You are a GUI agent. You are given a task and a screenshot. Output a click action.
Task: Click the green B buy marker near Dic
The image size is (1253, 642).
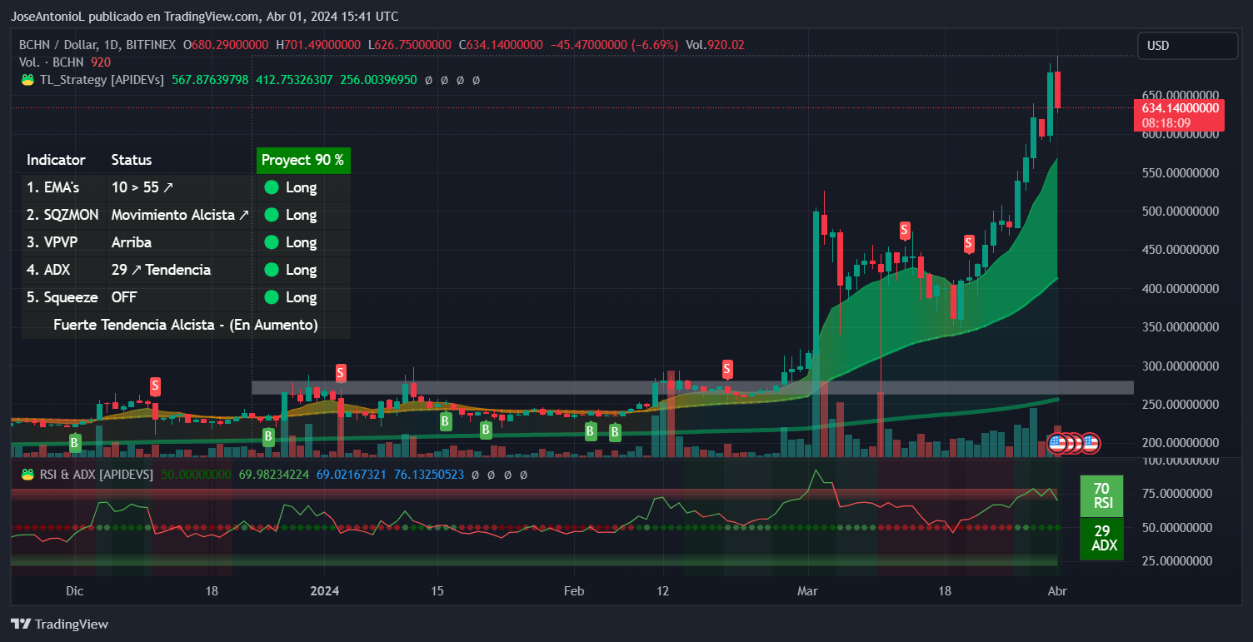tap(75, 443)
